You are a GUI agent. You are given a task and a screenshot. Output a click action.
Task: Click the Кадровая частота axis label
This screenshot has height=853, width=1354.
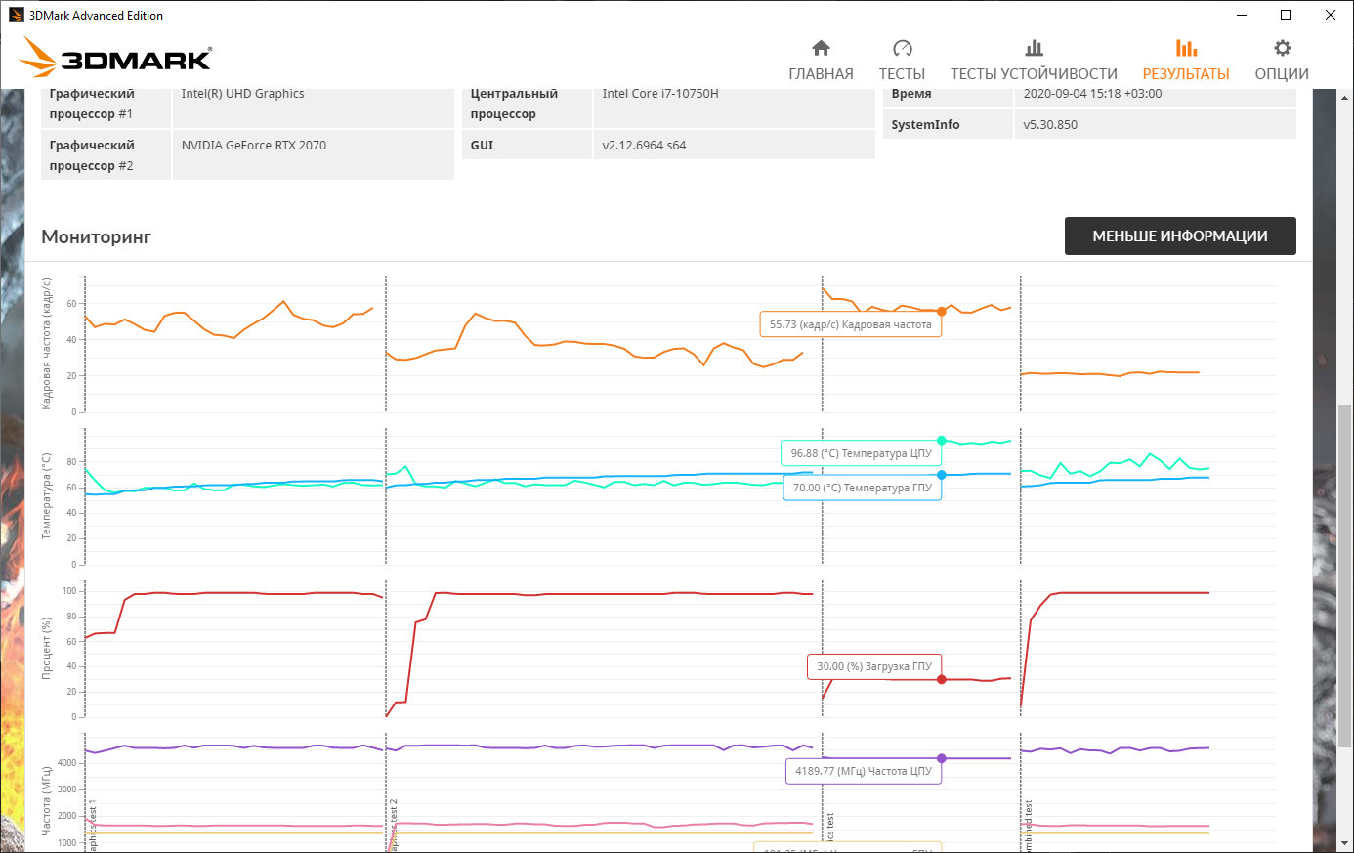pos(46,343)
